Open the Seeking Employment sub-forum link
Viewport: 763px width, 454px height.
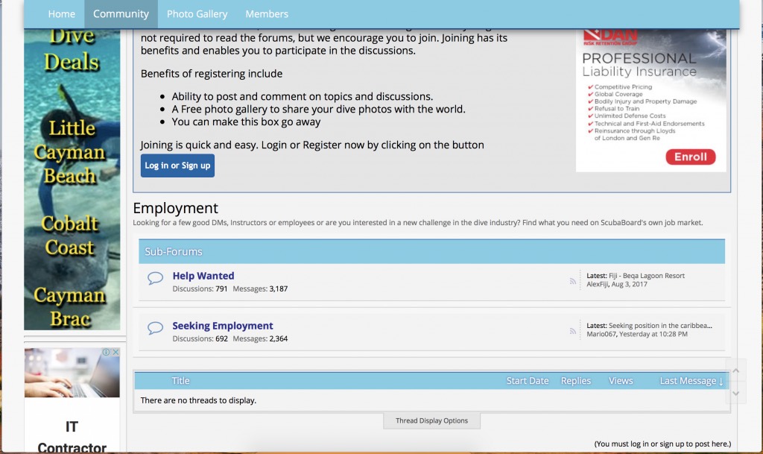(x=222, y=326)
